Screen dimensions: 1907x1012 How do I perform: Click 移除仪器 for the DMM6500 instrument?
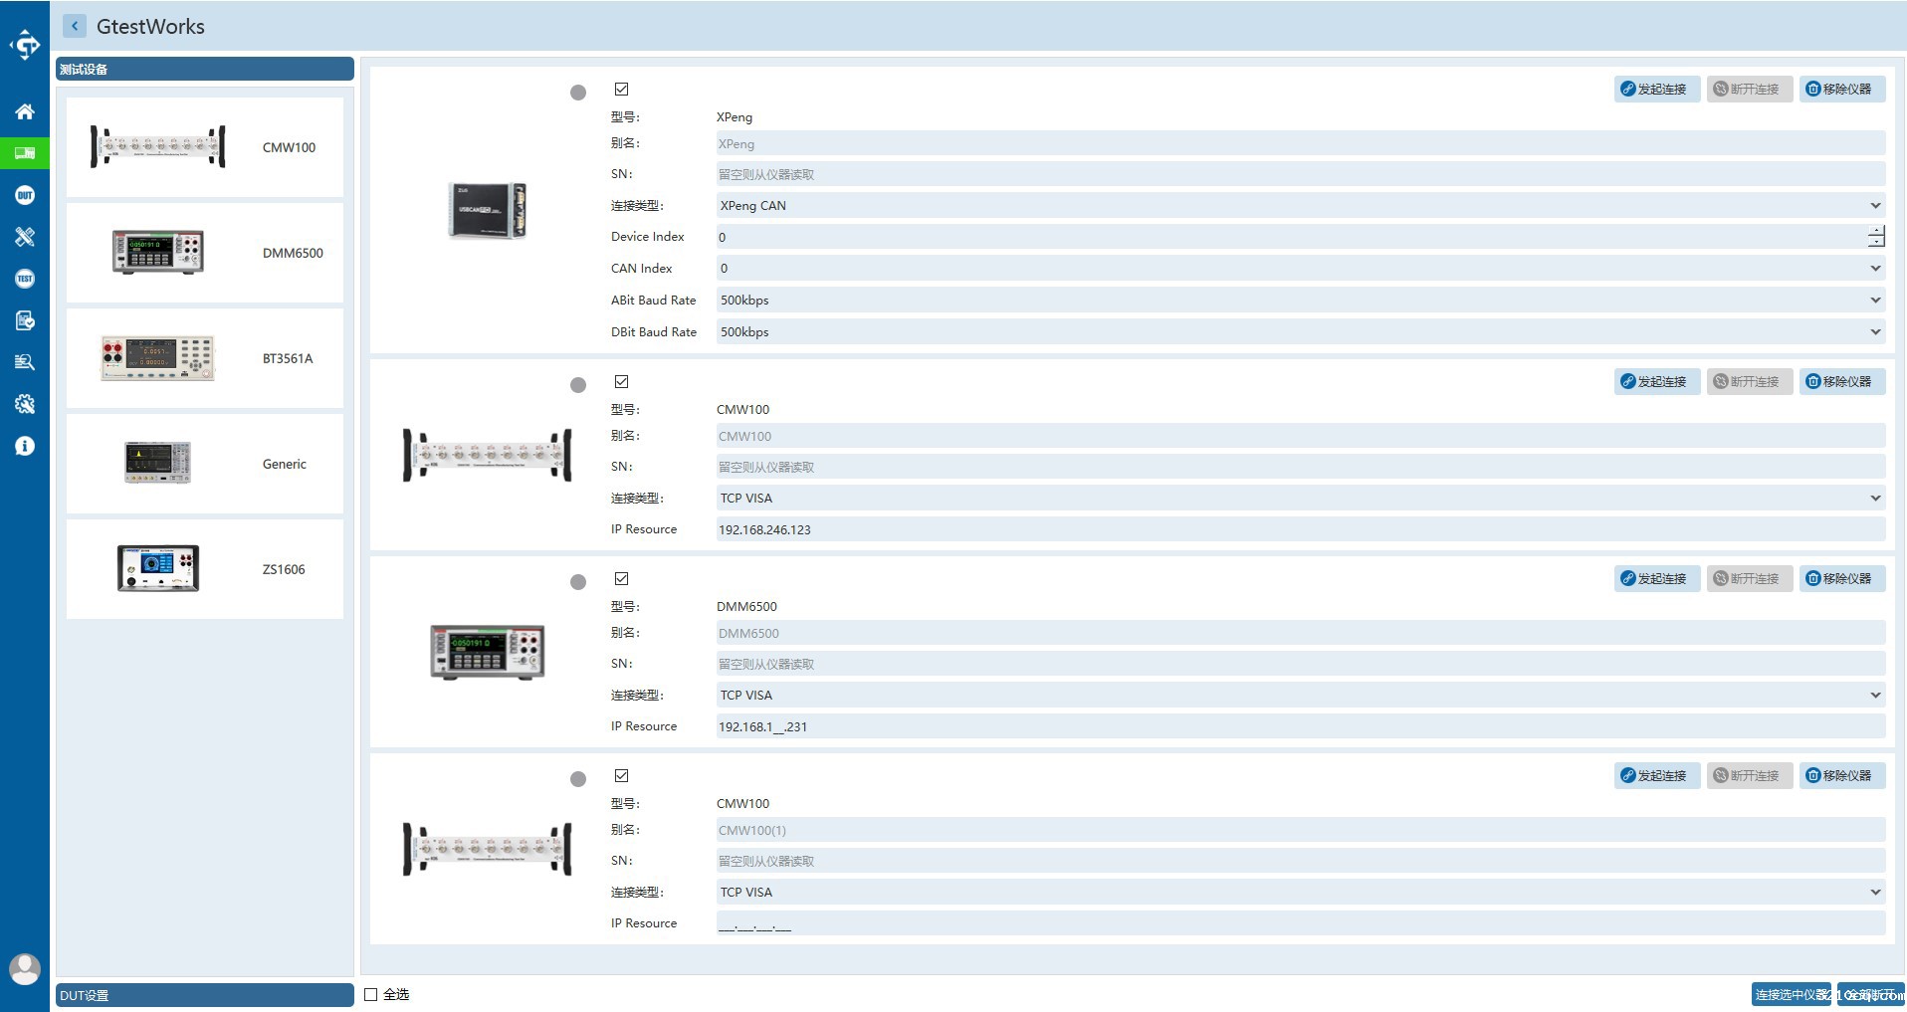pyautogui.click(x=1841, y=579)
